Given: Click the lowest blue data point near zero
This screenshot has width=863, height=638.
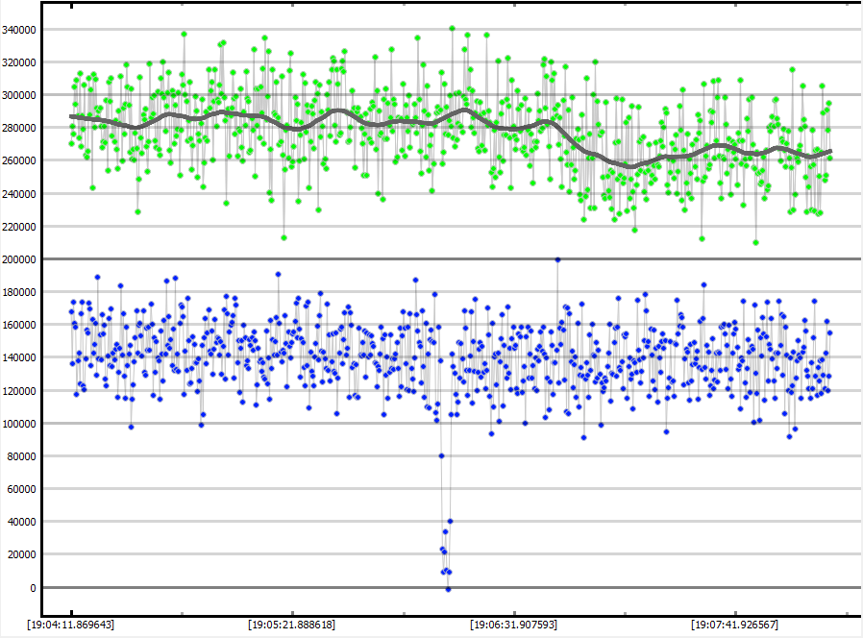Looking at the screenshot, I should (x=448, y=588).
